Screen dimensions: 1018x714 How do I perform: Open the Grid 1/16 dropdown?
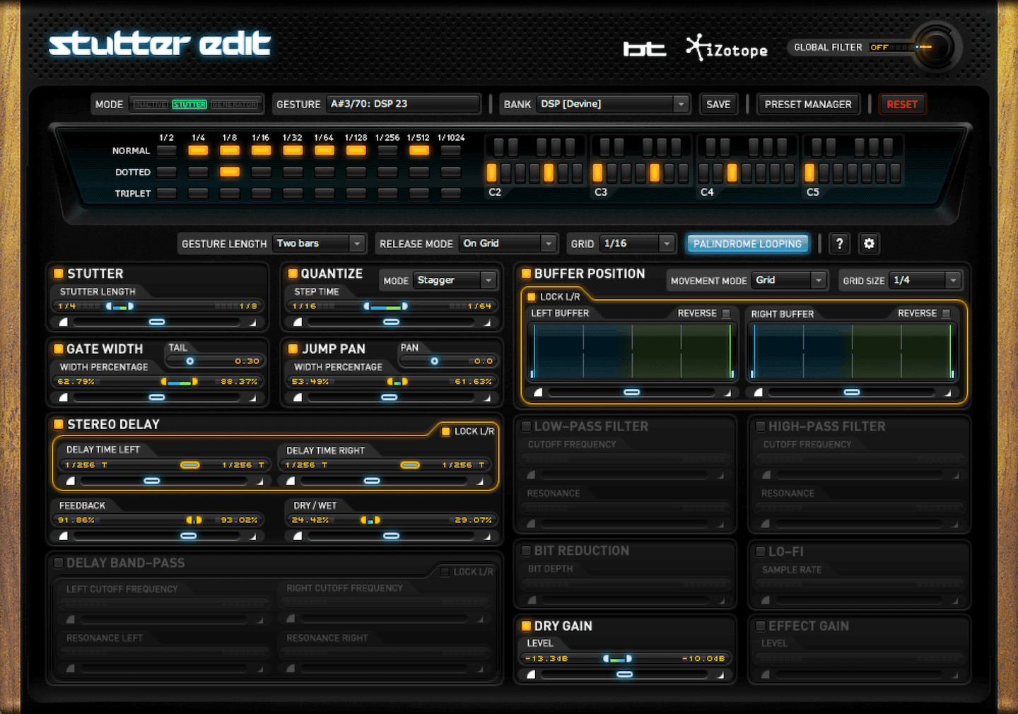(638, 243)
